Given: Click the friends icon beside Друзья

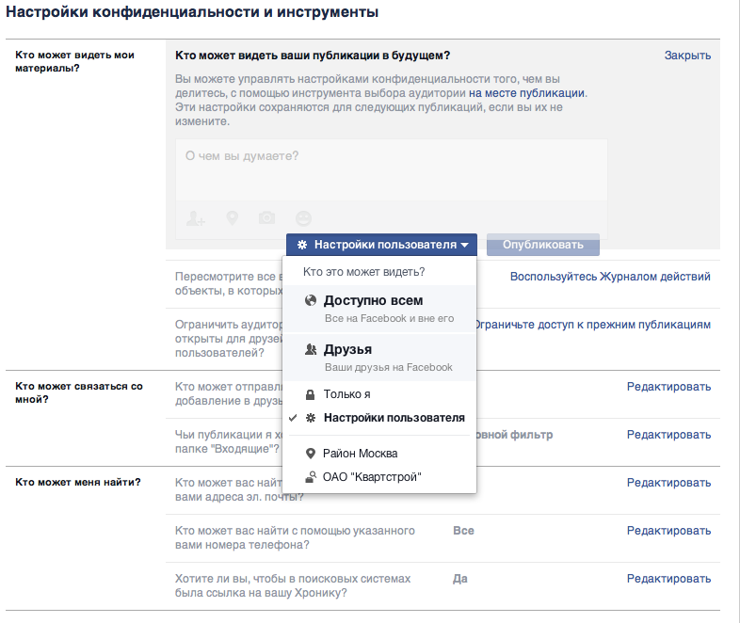Looking at the screenshot, I should pos(311,349).
